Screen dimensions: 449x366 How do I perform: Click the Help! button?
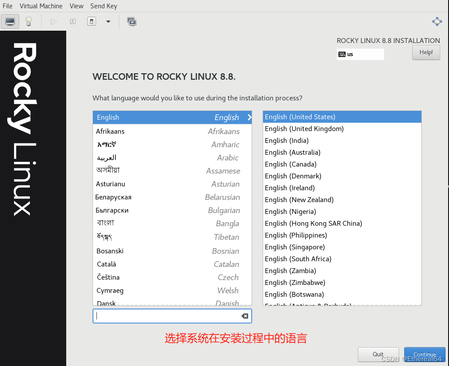point(426,53)
